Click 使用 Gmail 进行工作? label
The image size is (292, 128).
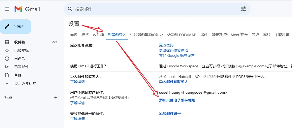pyautogui.click(x=88, y=66)
